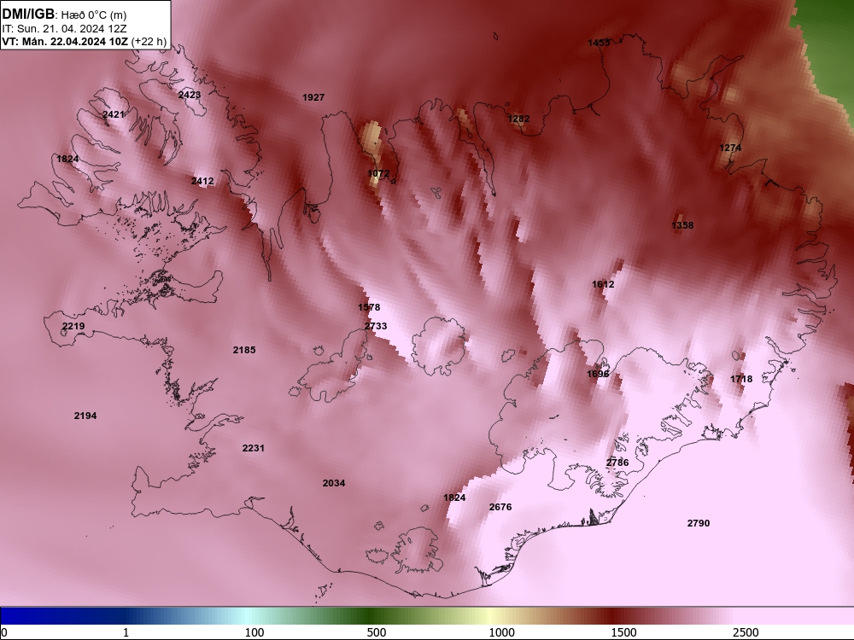
Task: Click the 2231 height value
Action: pos(254,449)
